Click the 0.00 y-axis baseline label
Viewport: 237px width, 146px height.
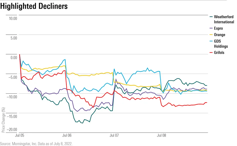coord(13,57)
